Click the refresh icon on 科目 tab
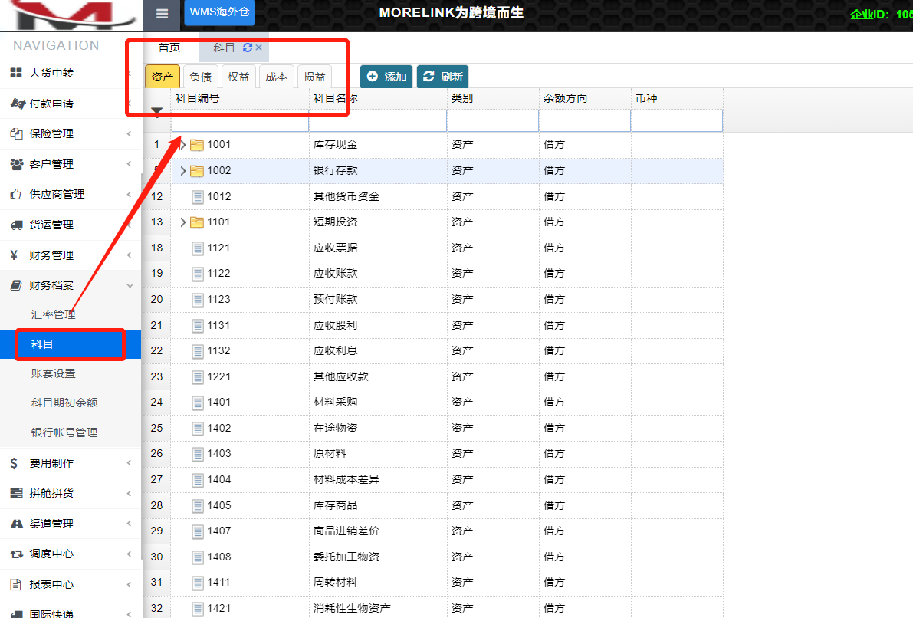Screen dimensions: 913x618 (x=248, y=48)
